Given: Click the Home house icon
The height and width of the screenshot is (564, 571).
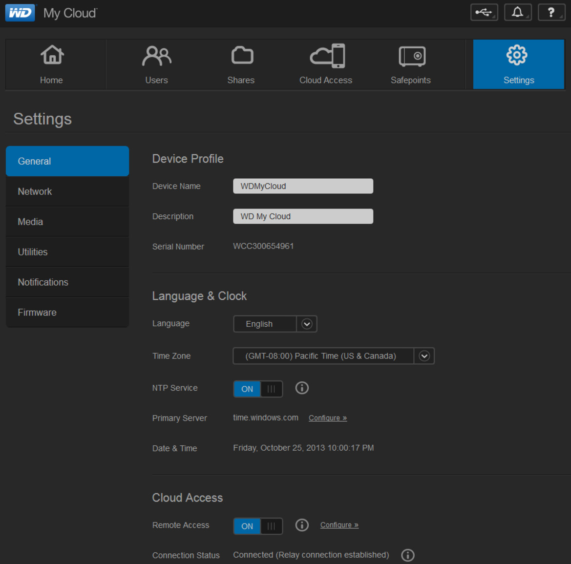Looking at the screenshot, I should [x=52, y=55].
